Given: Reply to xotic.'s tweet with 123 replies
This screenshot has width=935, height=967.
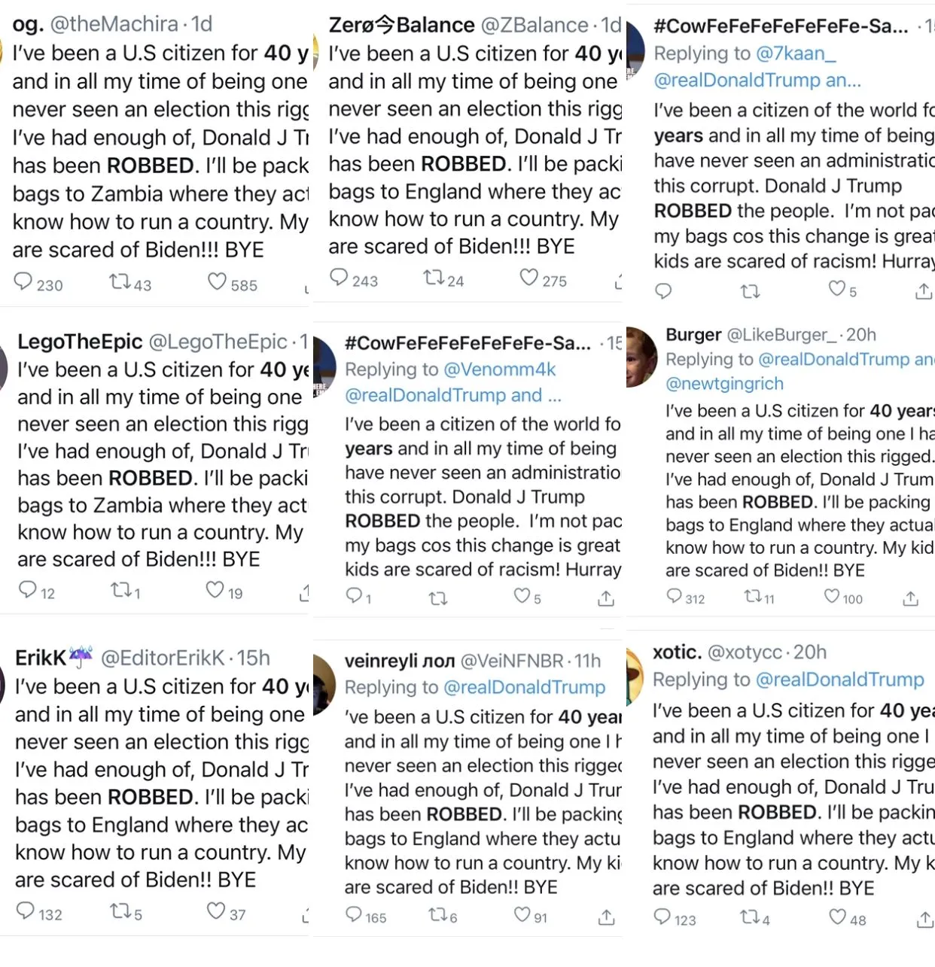Looking at the screenshot, I should 662,917.
